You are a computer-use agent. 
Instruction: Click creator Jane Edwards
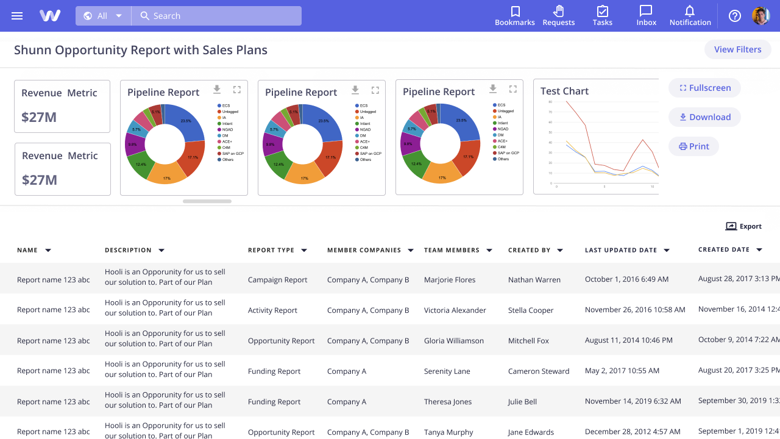click(531, 432)
